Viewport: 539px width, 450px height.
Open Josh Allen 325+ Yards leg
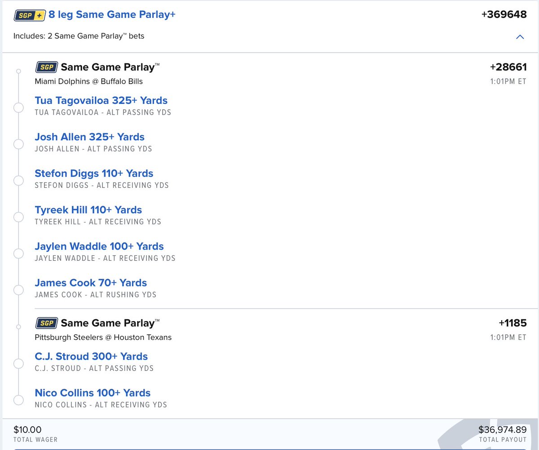(x=90, y=137)
